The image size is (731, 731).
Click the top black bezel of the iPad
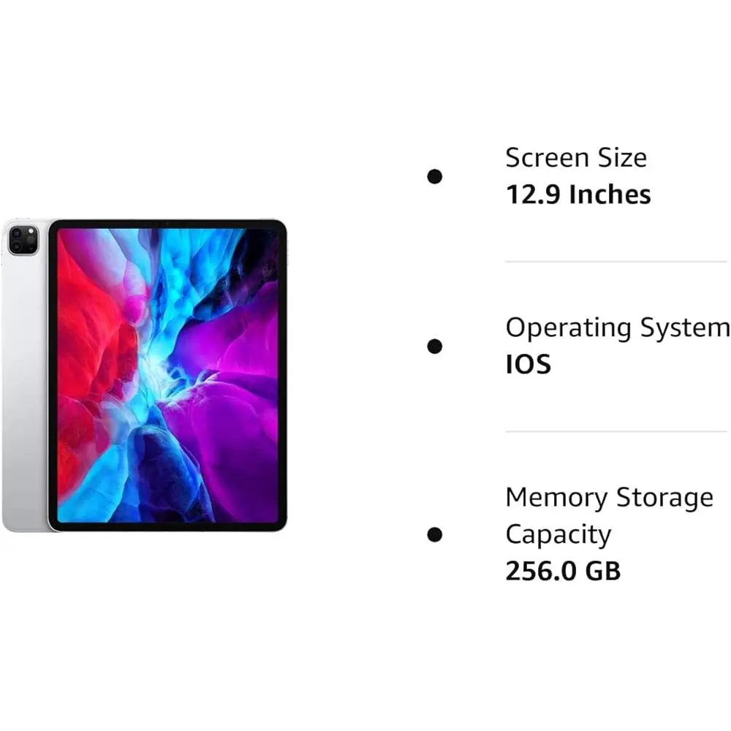(x=167, y=224)
